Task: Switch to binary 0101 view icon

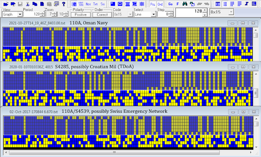Action: 81,4
